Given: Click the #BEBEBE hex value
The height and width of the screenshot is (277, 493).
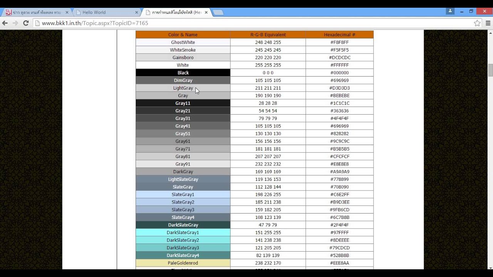Looking at the screenshot, I should pos(339,96).
